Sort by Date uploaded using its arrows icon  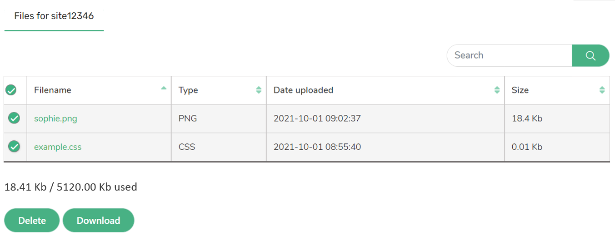(497, 90)
